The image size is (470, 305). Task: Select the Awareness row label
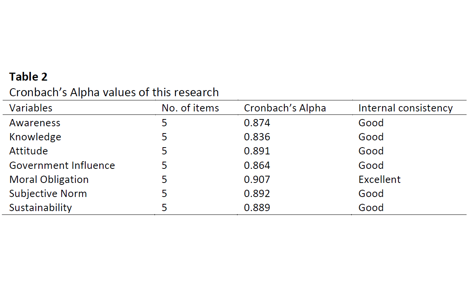coord(35,123)
